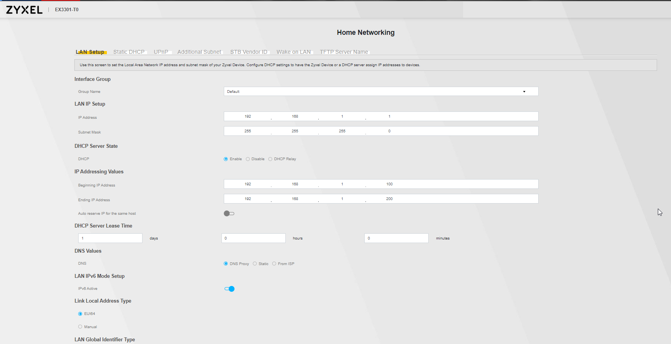Click the Group Name label
The width and height of the screenshot is (671, 344).
click(89, 92)
